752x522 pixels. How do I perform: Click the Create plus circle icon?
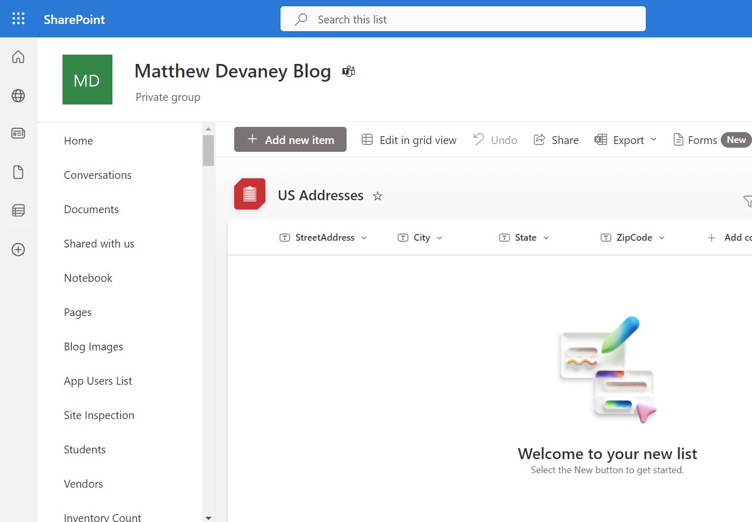coord(18,250)
